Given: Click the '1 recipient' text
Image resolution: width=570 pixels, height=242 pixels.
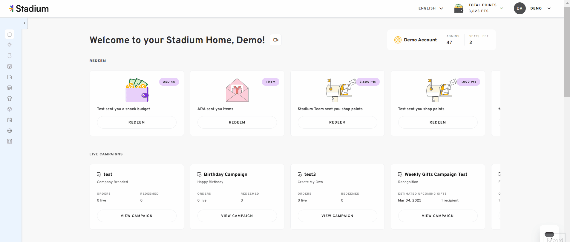Looking at the screenshot, I should coord(450,200).
